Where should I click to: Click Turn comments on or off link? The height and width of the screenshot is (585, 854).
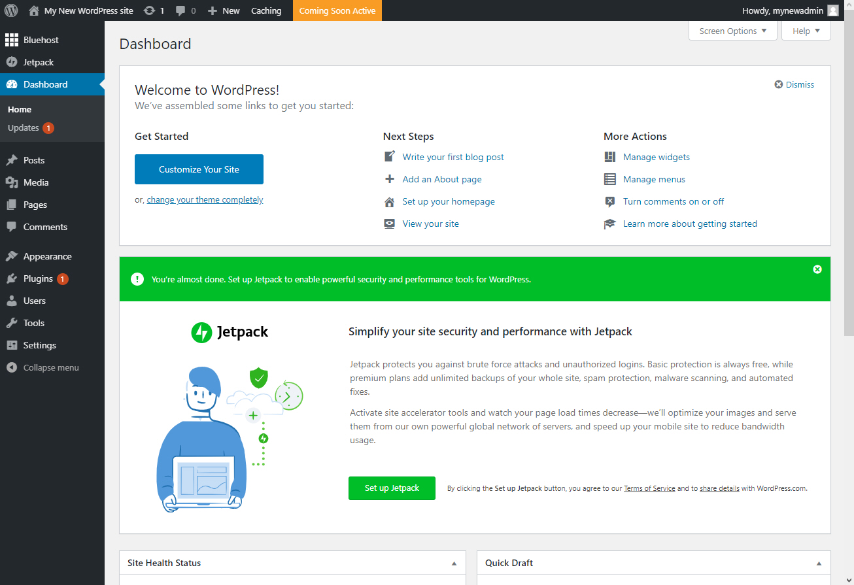(674, 201)
